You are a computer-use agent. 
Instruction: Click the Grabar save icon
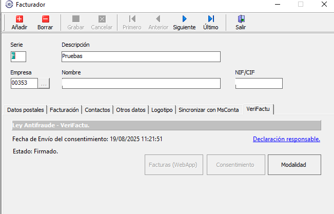[x=76, y=19]
